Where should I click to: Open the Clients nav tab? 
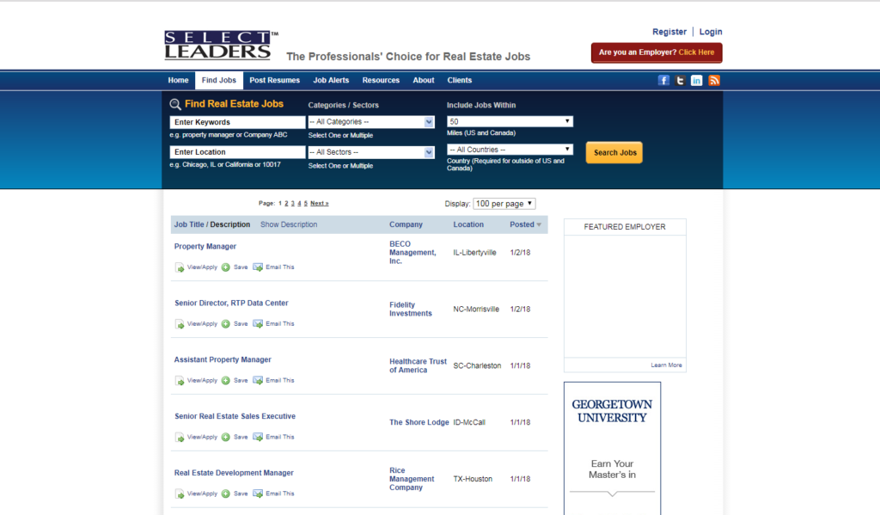(x=460, y=80)
